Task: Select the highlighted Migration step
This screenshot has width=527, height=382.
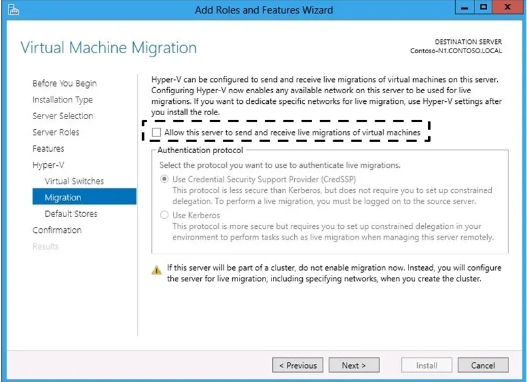Action: 85,197
